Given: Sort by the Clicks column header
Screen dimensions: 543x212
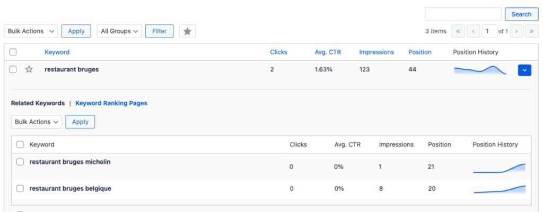Looking at the screenshot, I should 279,52.
